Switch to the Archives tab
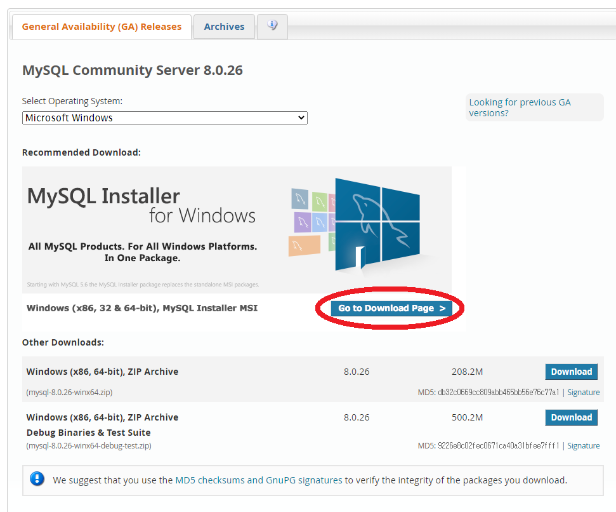The height and width of the screenshot is (512, 616). pos(224,27)
